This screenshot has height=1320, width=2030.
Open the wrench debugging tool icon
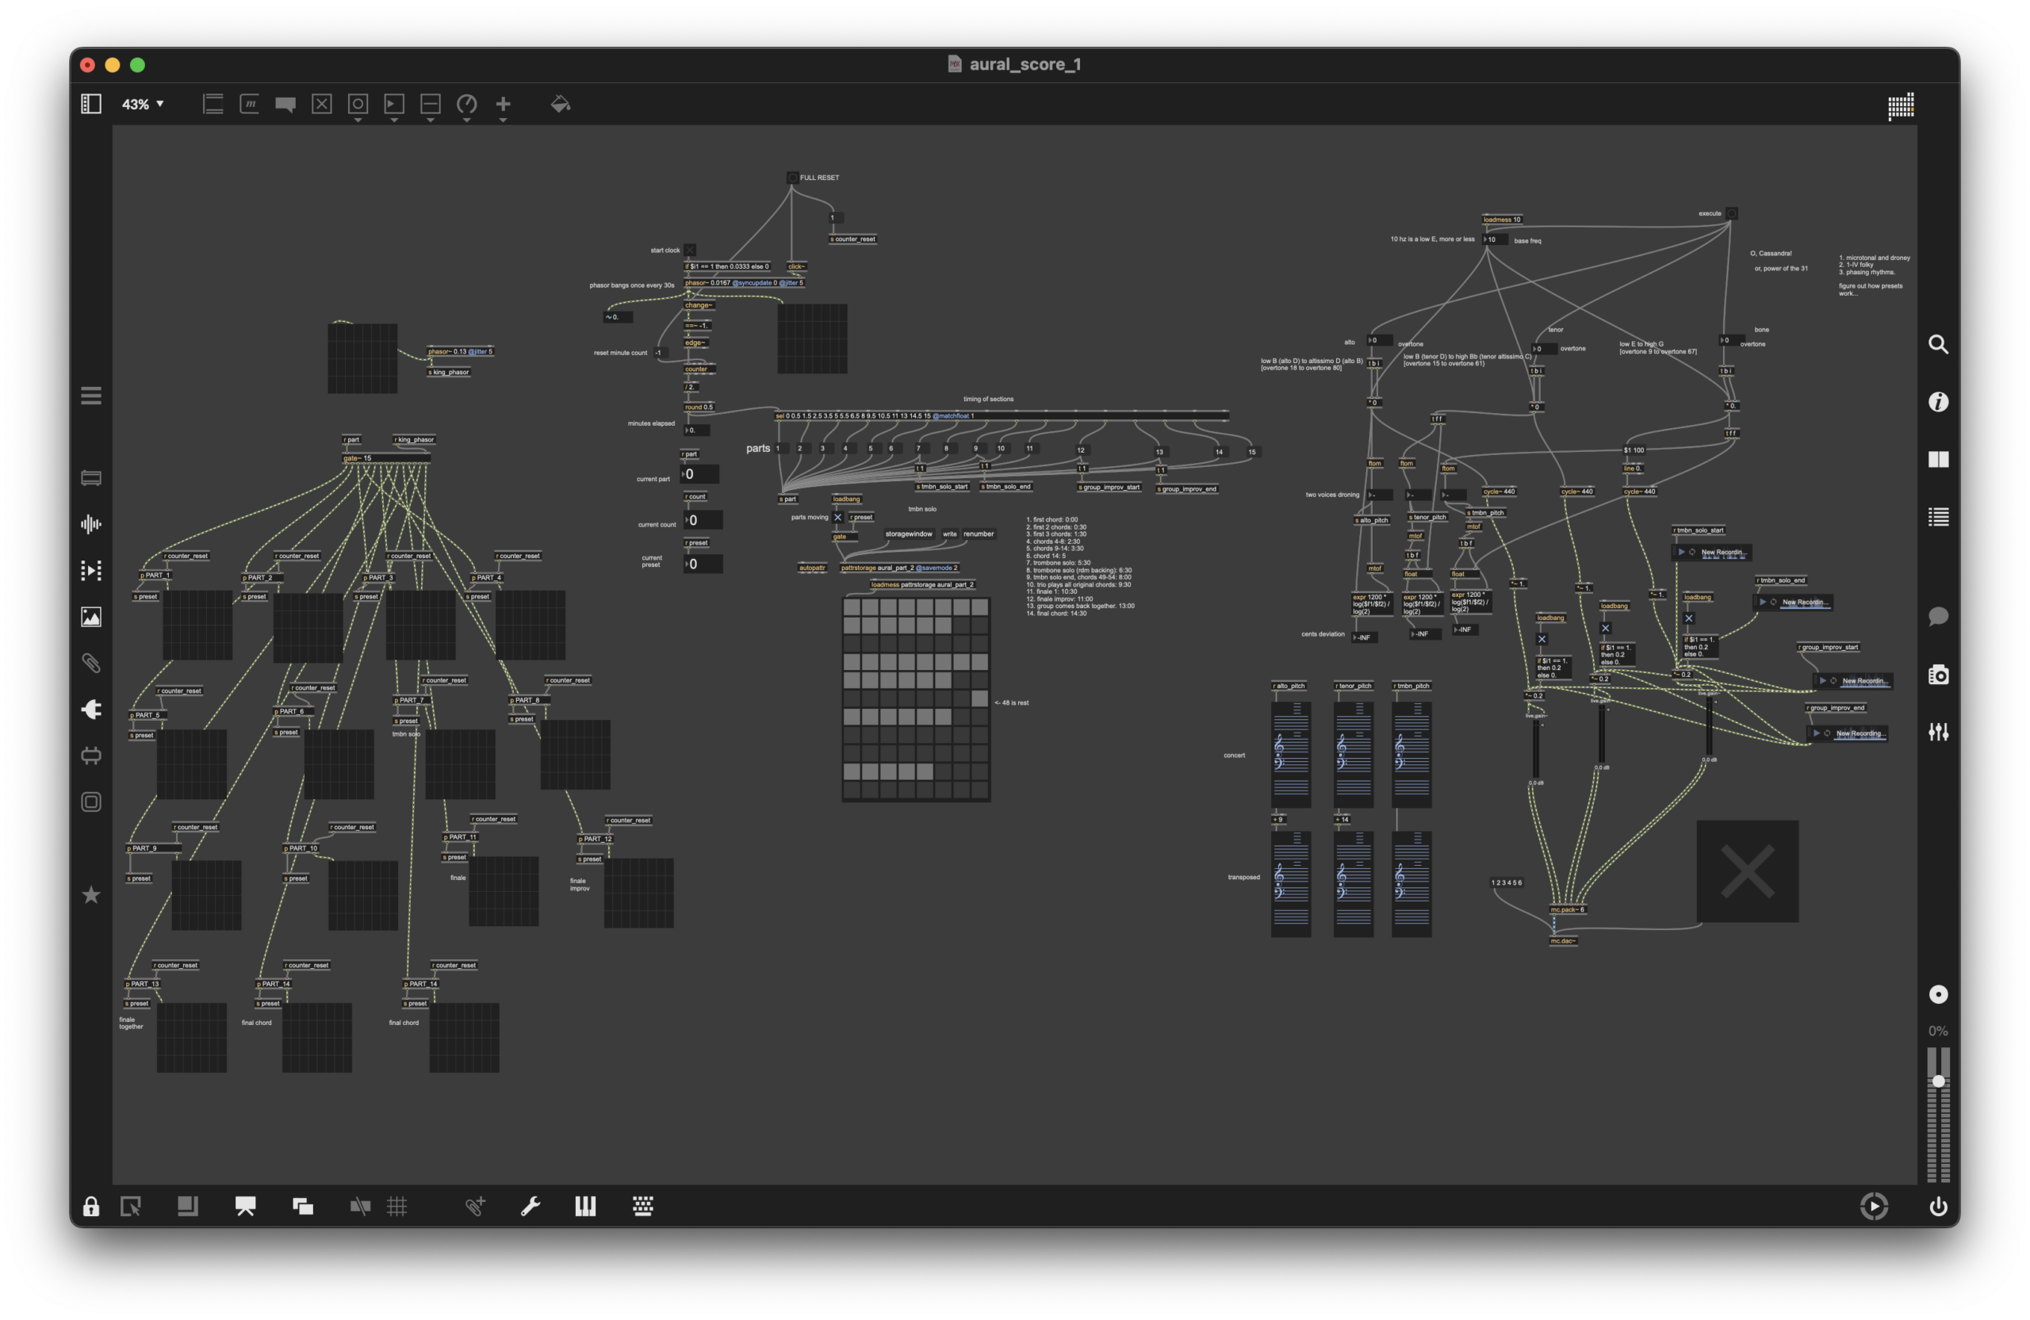pos(530,1206)
